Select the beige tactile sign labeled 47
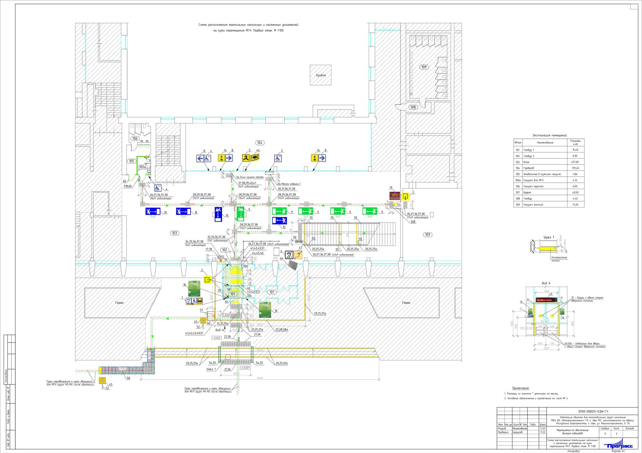This screenshot has height=453, width=642. pyautogui.click(x=299, y=255)
